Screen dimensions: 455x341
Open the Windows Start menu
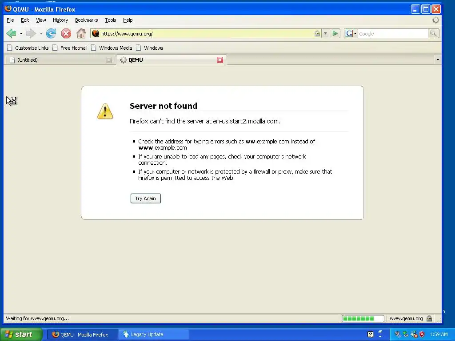(x=20, y=334)
